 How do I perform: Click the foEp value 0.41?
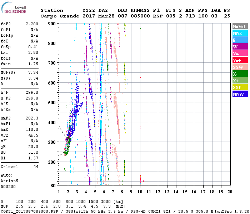coord(33,47)
